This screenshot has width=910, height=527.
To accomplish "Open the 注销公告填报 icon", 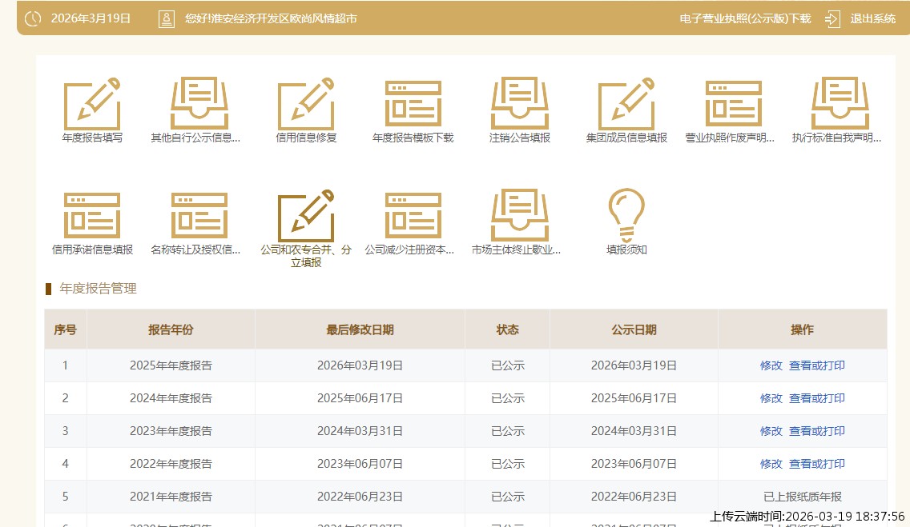I will click(520, 105).
